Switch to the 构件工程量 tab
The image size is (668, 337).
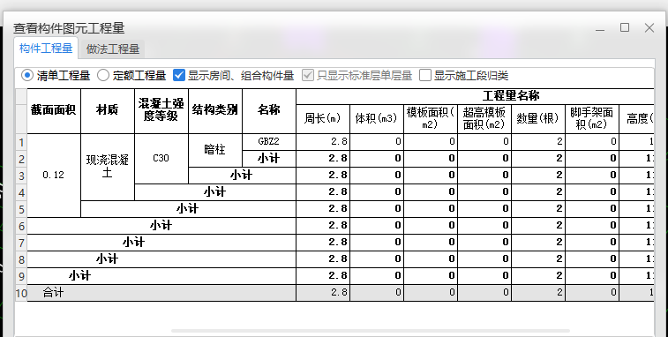46,49
